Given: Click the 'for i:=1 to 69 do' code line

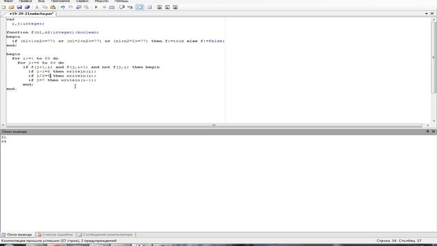Looking at the screenshot, I should (x=35, y=58).
